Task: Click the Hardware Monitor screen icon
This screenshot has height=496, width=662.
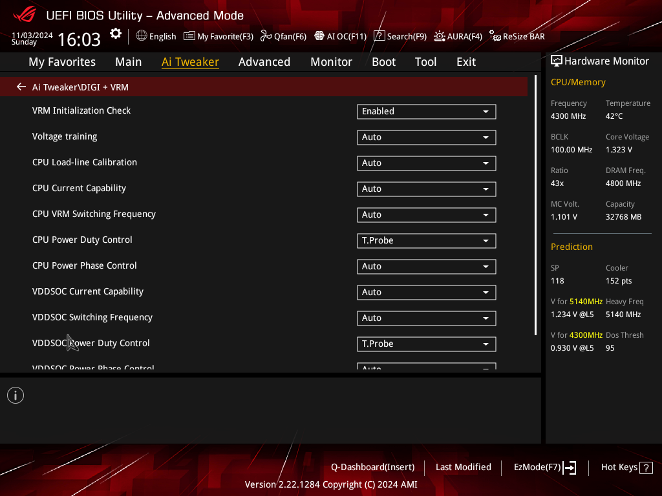Action: pos(557,61)
